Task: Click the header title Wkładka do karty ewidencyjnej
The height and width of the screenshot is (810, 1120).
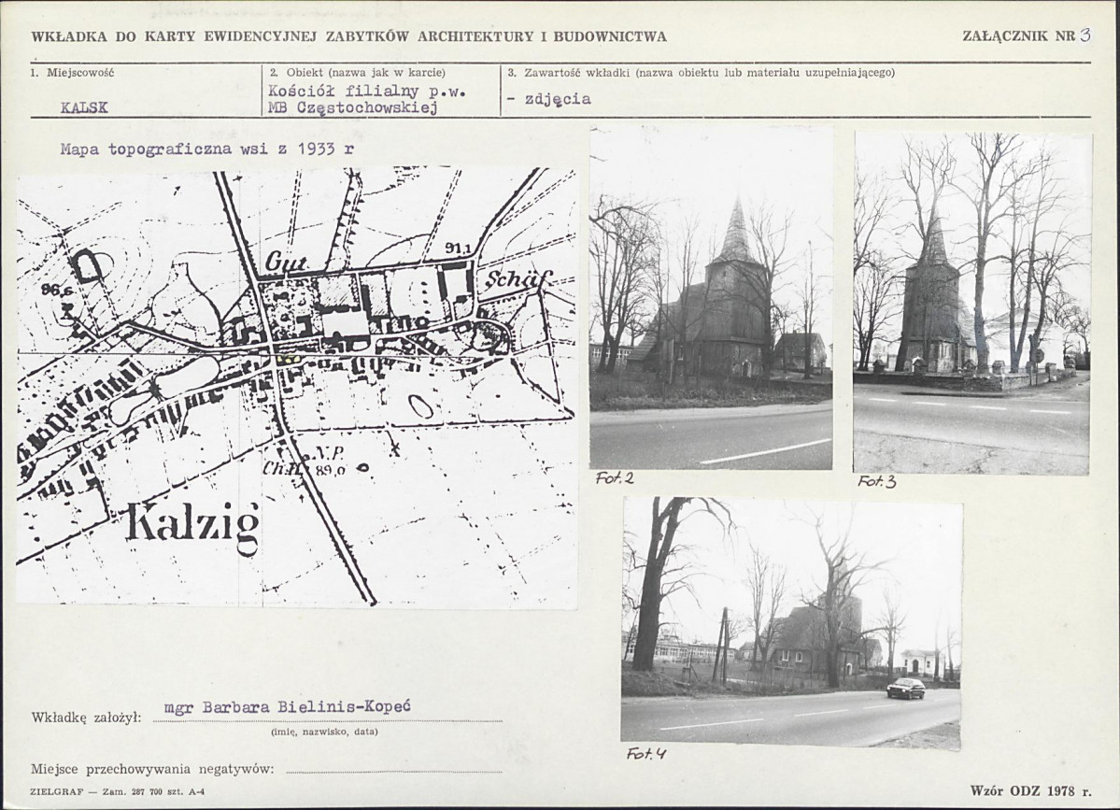Action: 349,37
